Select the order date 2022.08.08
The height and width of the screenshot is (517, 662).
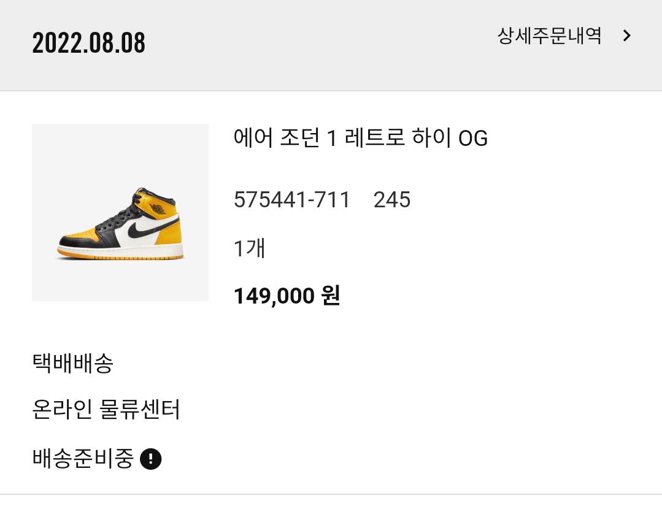(89, 43)
